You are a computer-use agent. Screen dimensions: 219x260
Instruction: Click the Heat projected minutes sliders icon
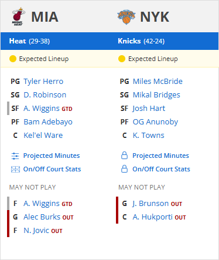(x=15, y=156)
